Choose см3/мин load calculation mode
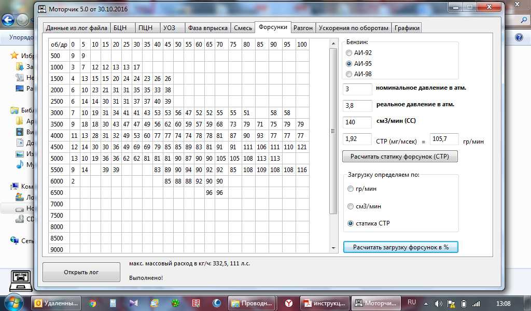Image resolution: width=531 pixels, height=311 pixels. (x=351, y=206)
